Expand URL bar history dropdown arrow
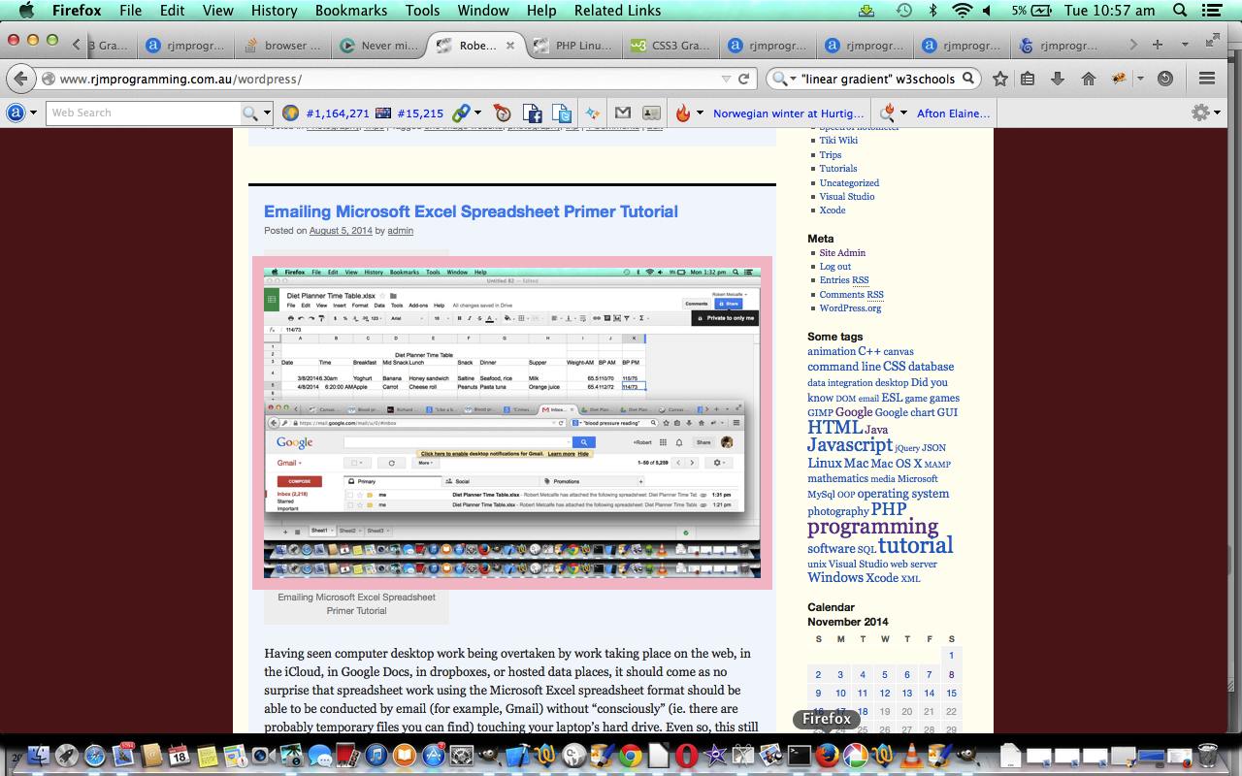Image resolution: width=1242 pixels, height=776 pixels. (726, 79)
